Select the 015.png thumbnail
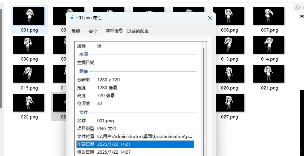The image size is (304, 156). (x=29, y=74)
